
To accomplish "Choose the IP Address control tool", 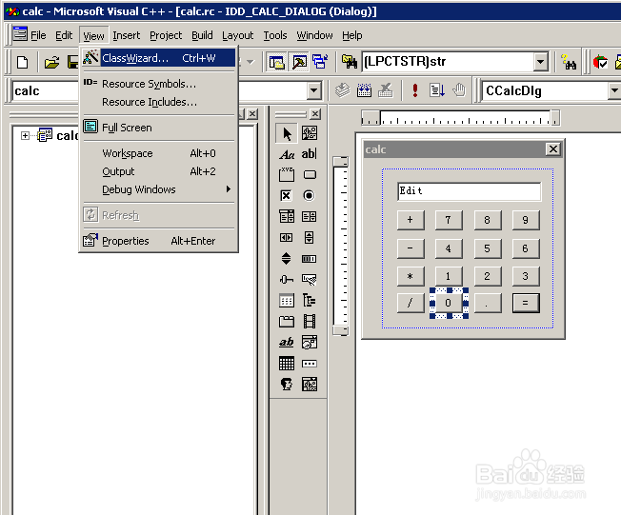I will click(310, 364).
